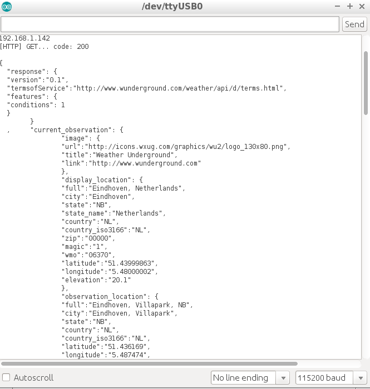Screen dimensions: 370x389
Task: Click the "longitude":"5.48000002" line
Action: pyautogui.click(x=110, y=272)
